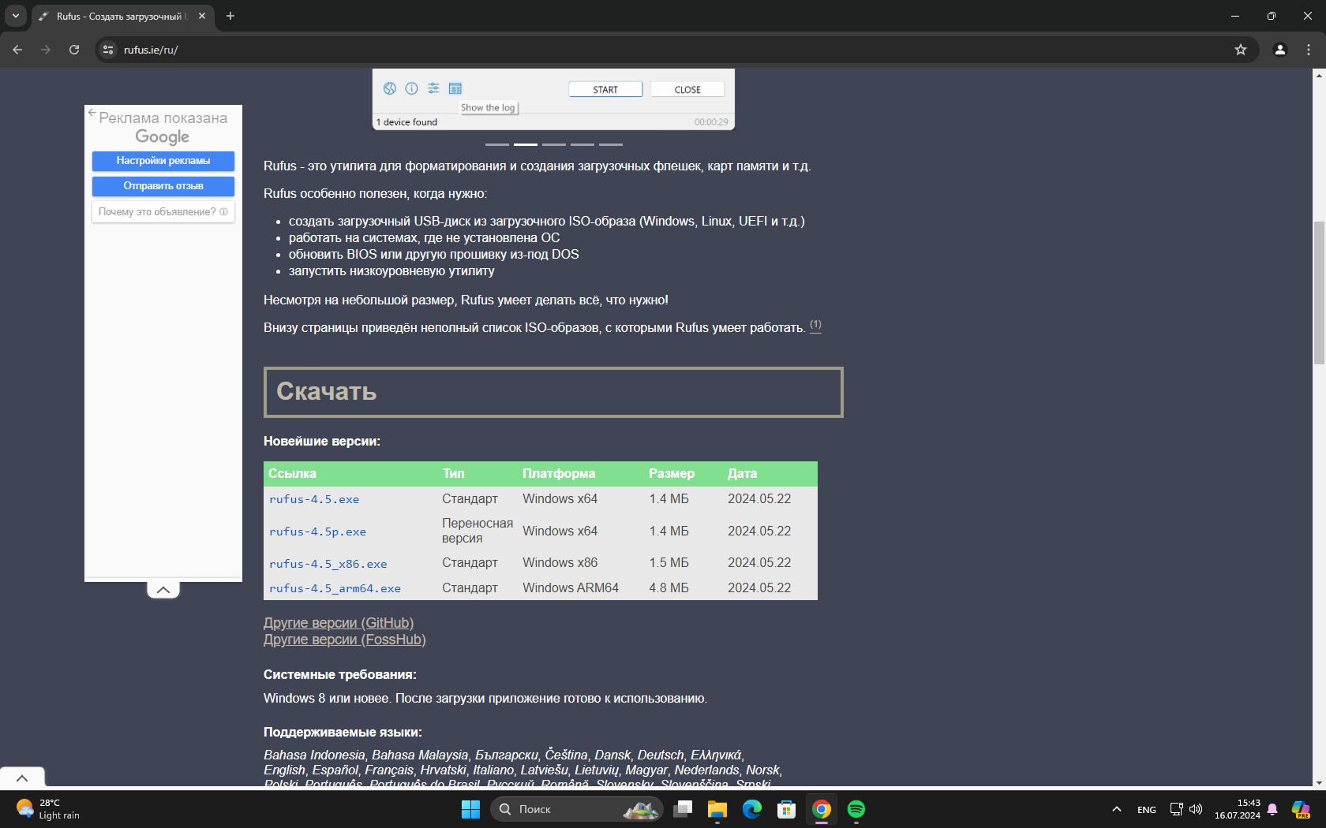This screenshot has width=1326, height=828.
Task: Open Настройки рекламы ad settings
Action: pos(163,161)
